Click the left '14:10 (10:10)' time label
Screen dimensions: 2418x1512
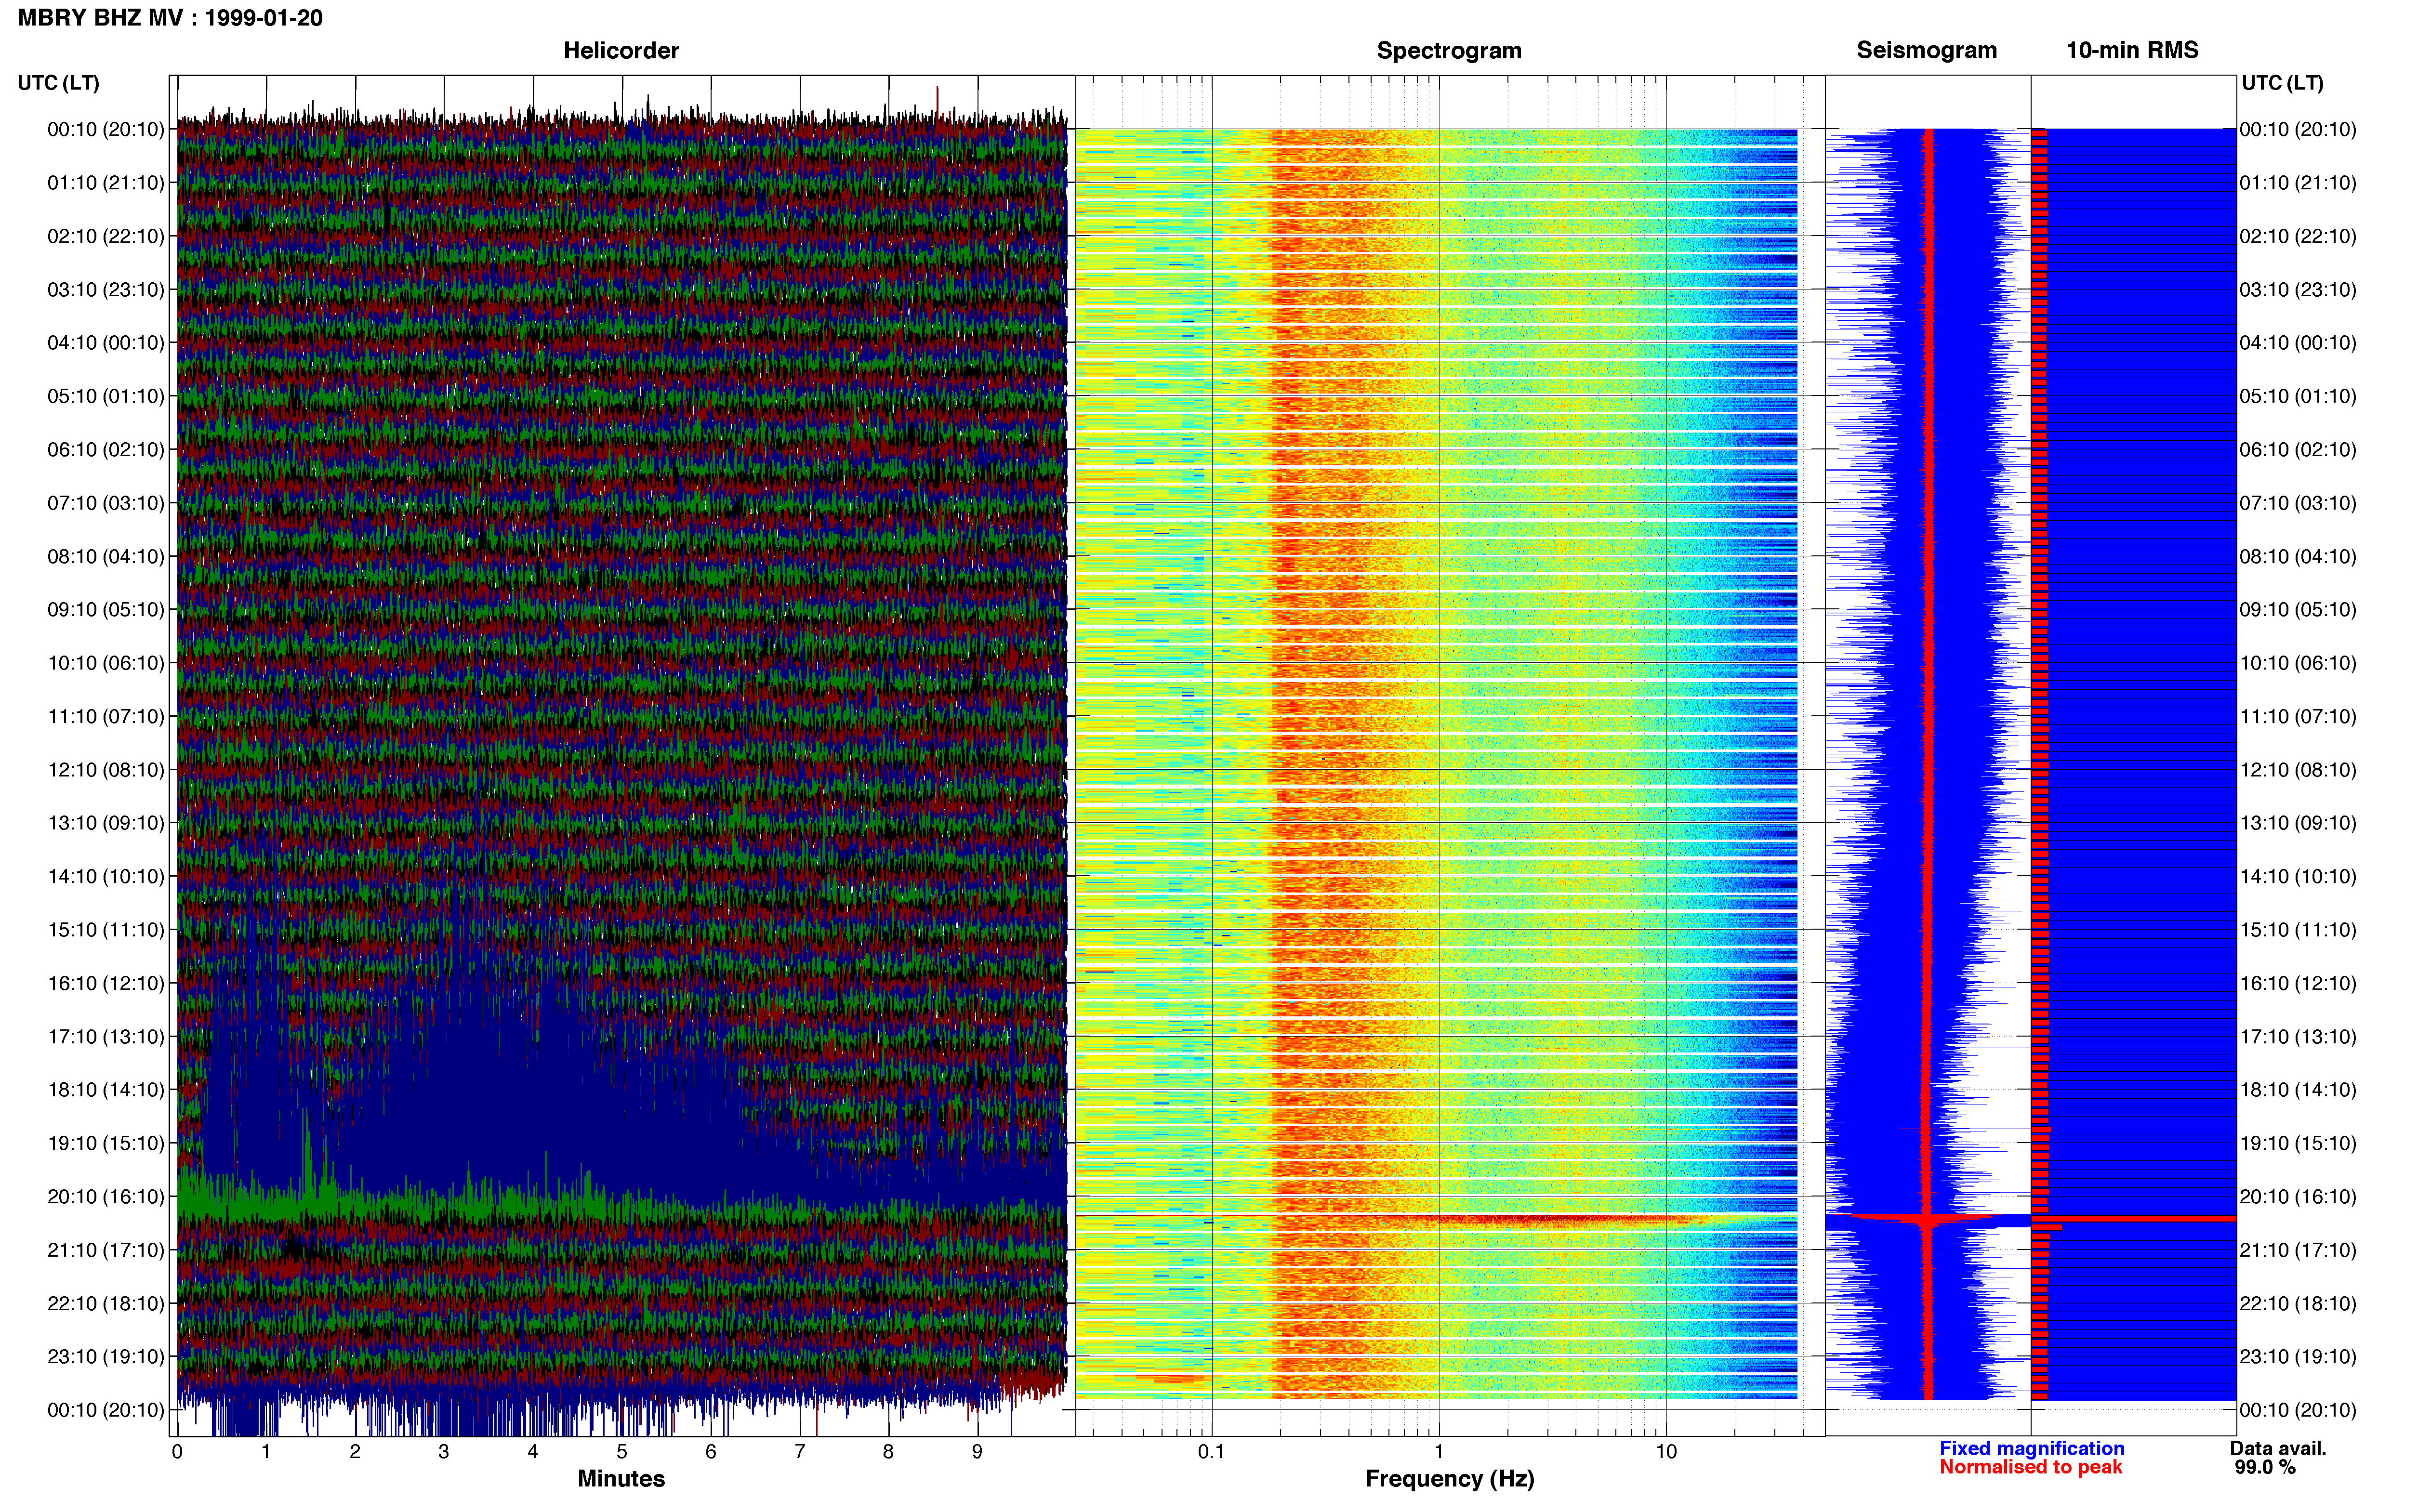tap(106, 877)
